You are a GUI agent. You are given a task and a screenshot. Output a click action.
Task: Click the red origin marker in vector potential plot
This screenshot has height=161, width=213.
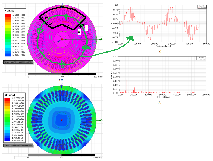point(62,40)
